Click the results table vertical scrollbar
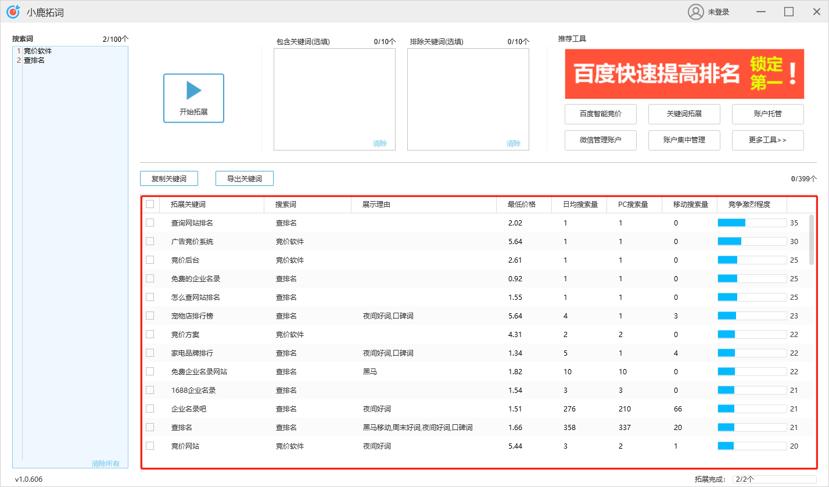The image size is (829, 487). (x=812, y=239)
